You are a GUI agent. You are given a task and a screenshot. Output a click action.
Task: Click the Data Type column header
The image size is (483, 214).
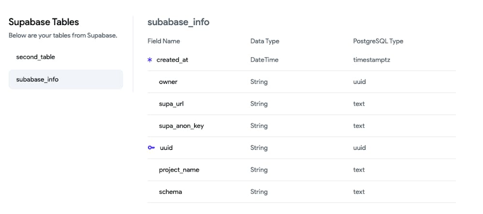265,41
